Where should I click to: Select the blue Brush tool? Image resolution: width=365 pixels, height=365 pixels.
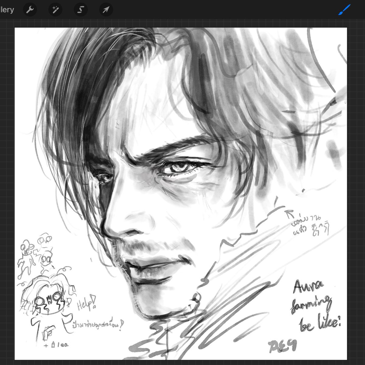[x=345, y=10]
